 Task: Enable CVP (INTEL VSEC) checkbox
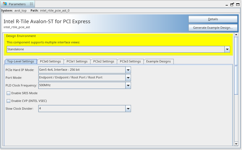(x=9, y=101)
